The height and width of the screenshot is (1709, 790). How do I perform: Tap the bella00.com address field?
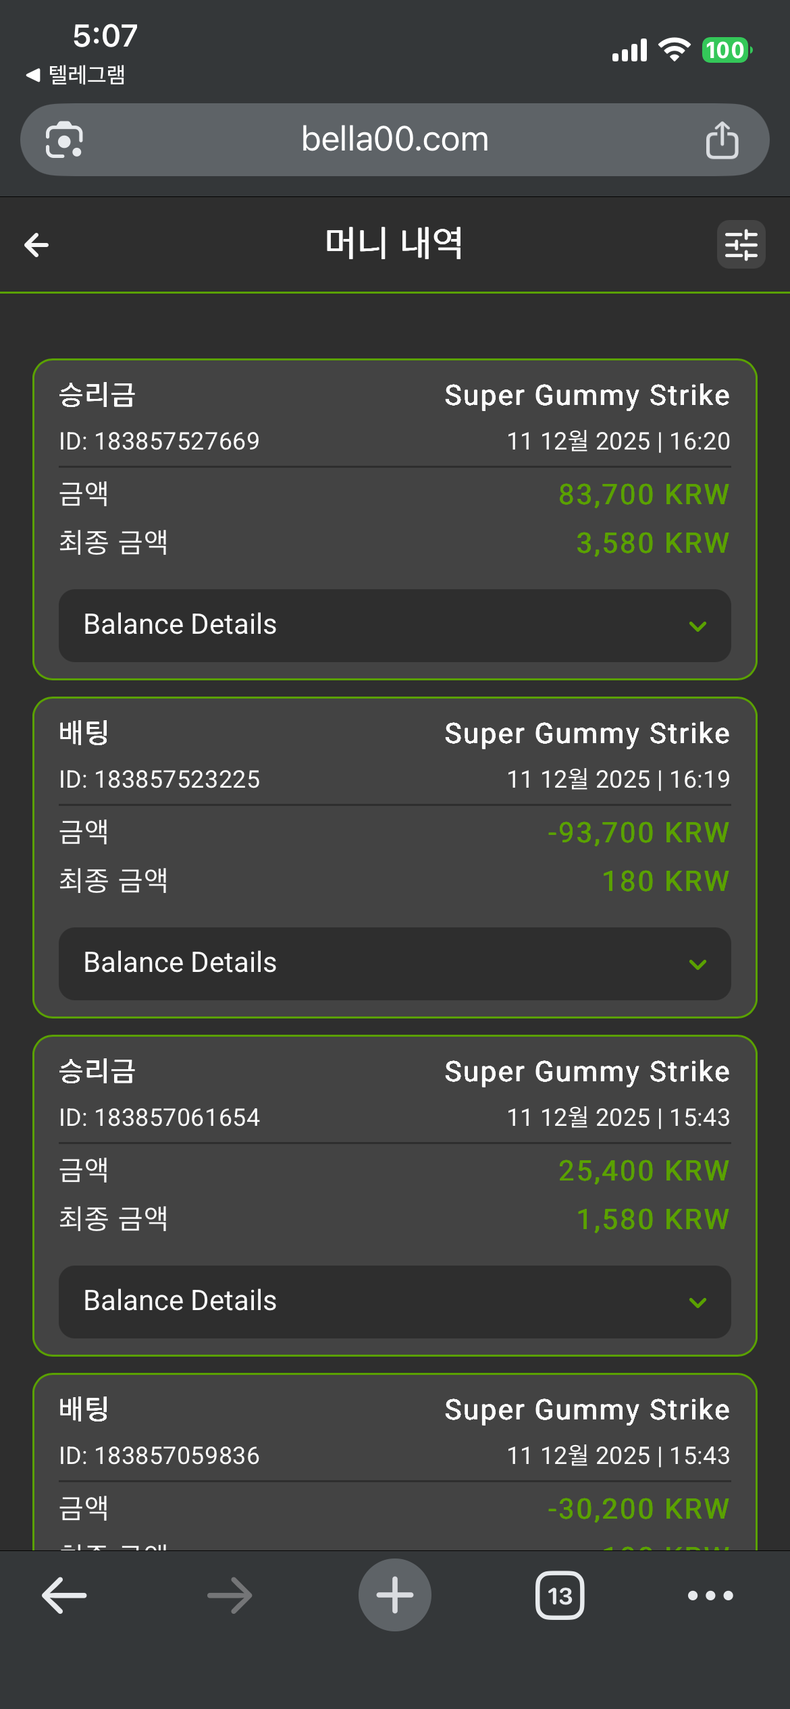[395, 140]
